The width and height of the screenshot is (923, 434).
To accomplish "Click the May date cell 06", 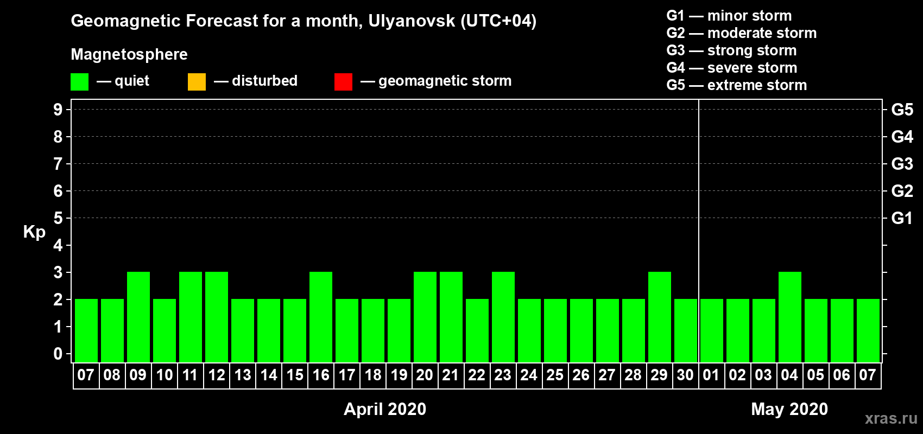I will tap(842, 375).
